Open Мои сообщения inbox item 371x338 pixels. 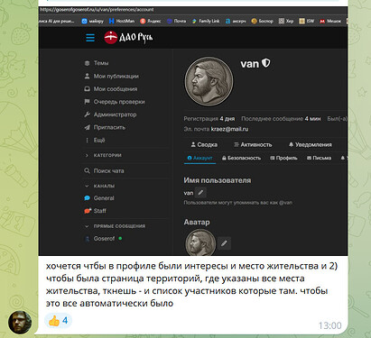(x=111, y=89)
